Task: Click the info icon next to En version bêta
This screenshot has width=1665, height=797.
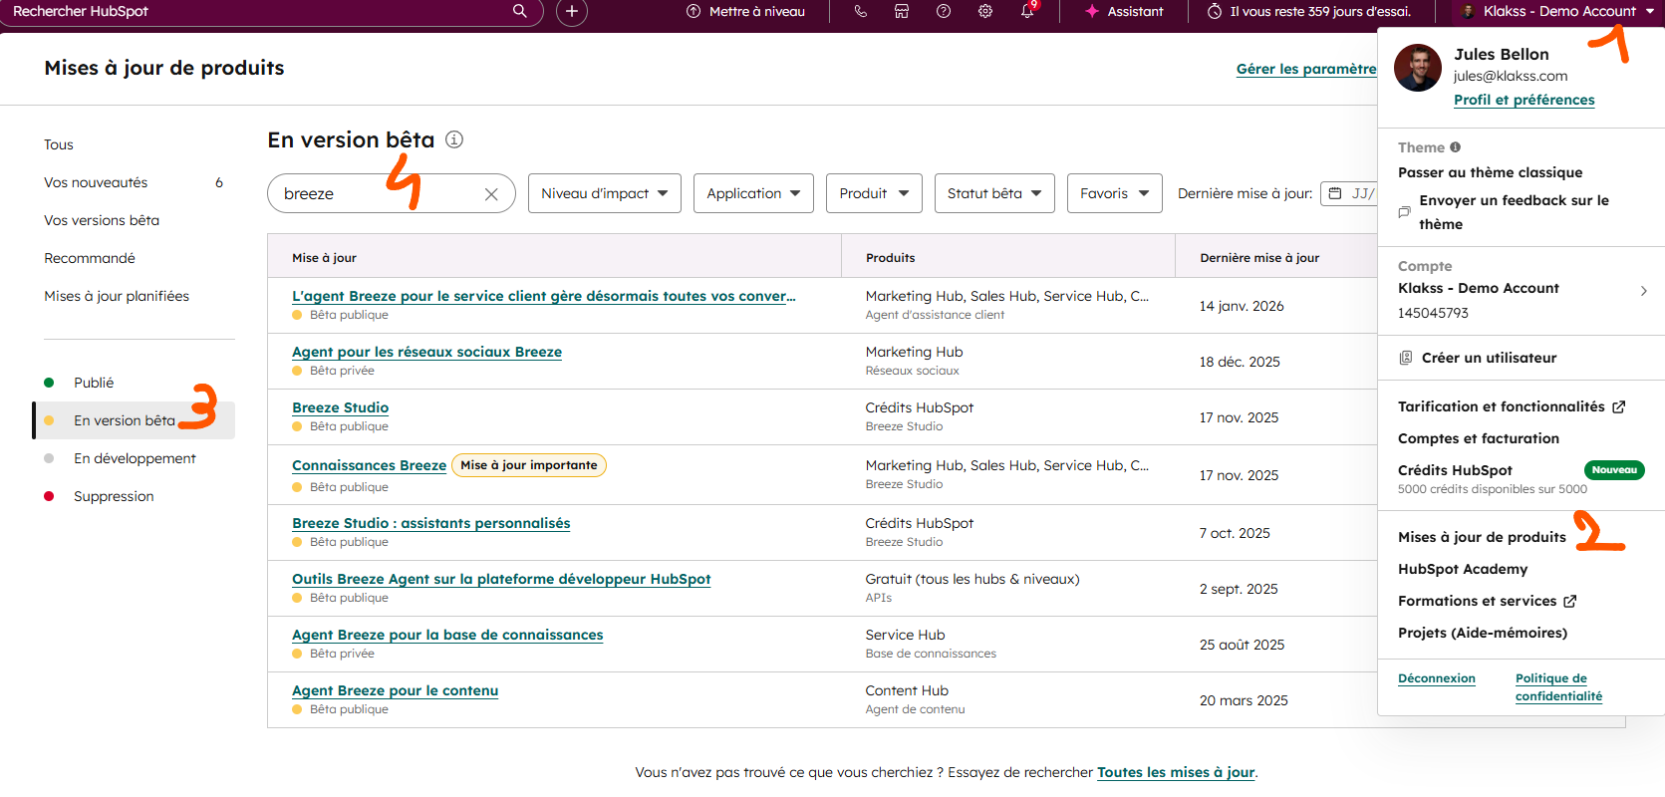Action: click(x=454, y=139)
